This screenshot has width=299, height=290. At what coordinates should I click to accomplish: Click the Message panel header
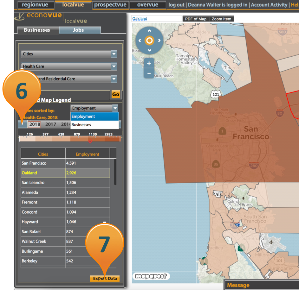[262, 285]
